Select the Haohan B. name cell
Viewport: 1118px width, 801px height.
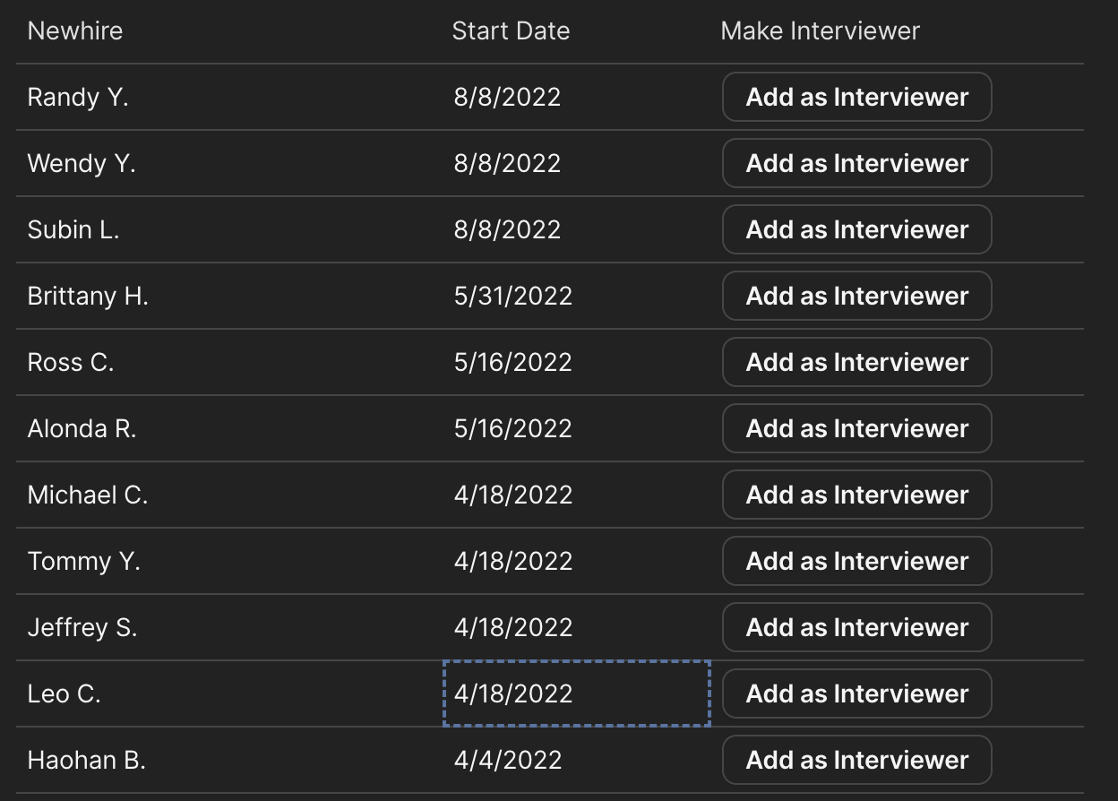[86, 760]
